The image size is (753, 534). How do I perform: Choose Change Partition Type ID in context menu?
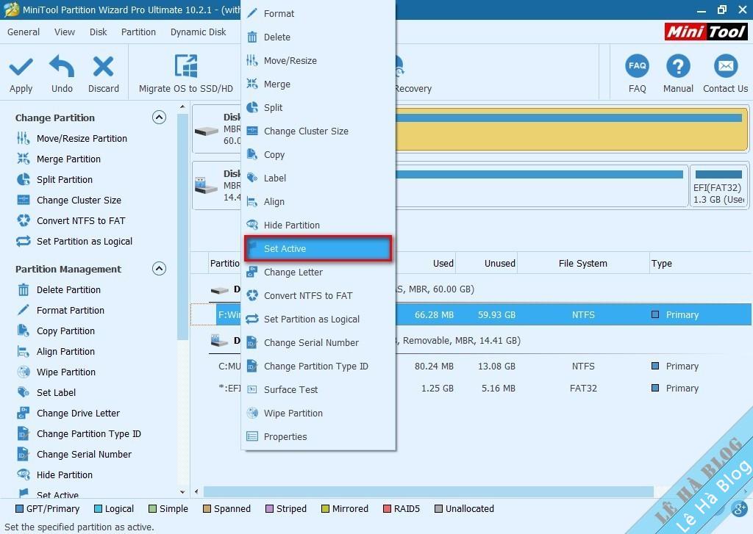coord(318,367)
